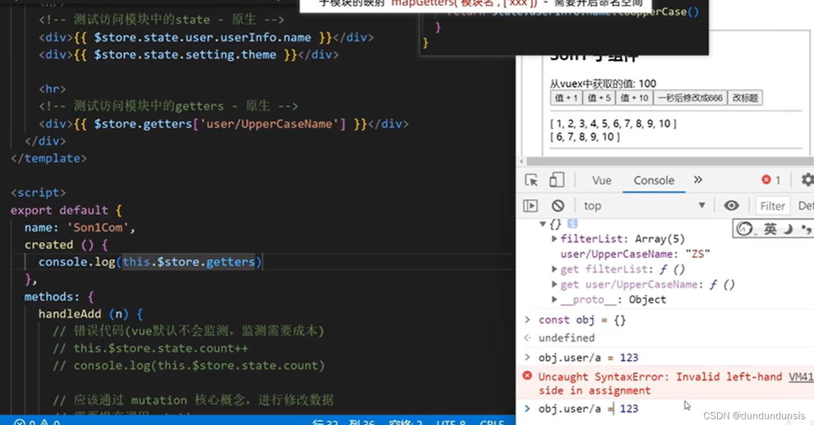Click the '一秒后修改成666' button
Screen dimensions: 814x425
pyautogui.click(x=690, y=98)
